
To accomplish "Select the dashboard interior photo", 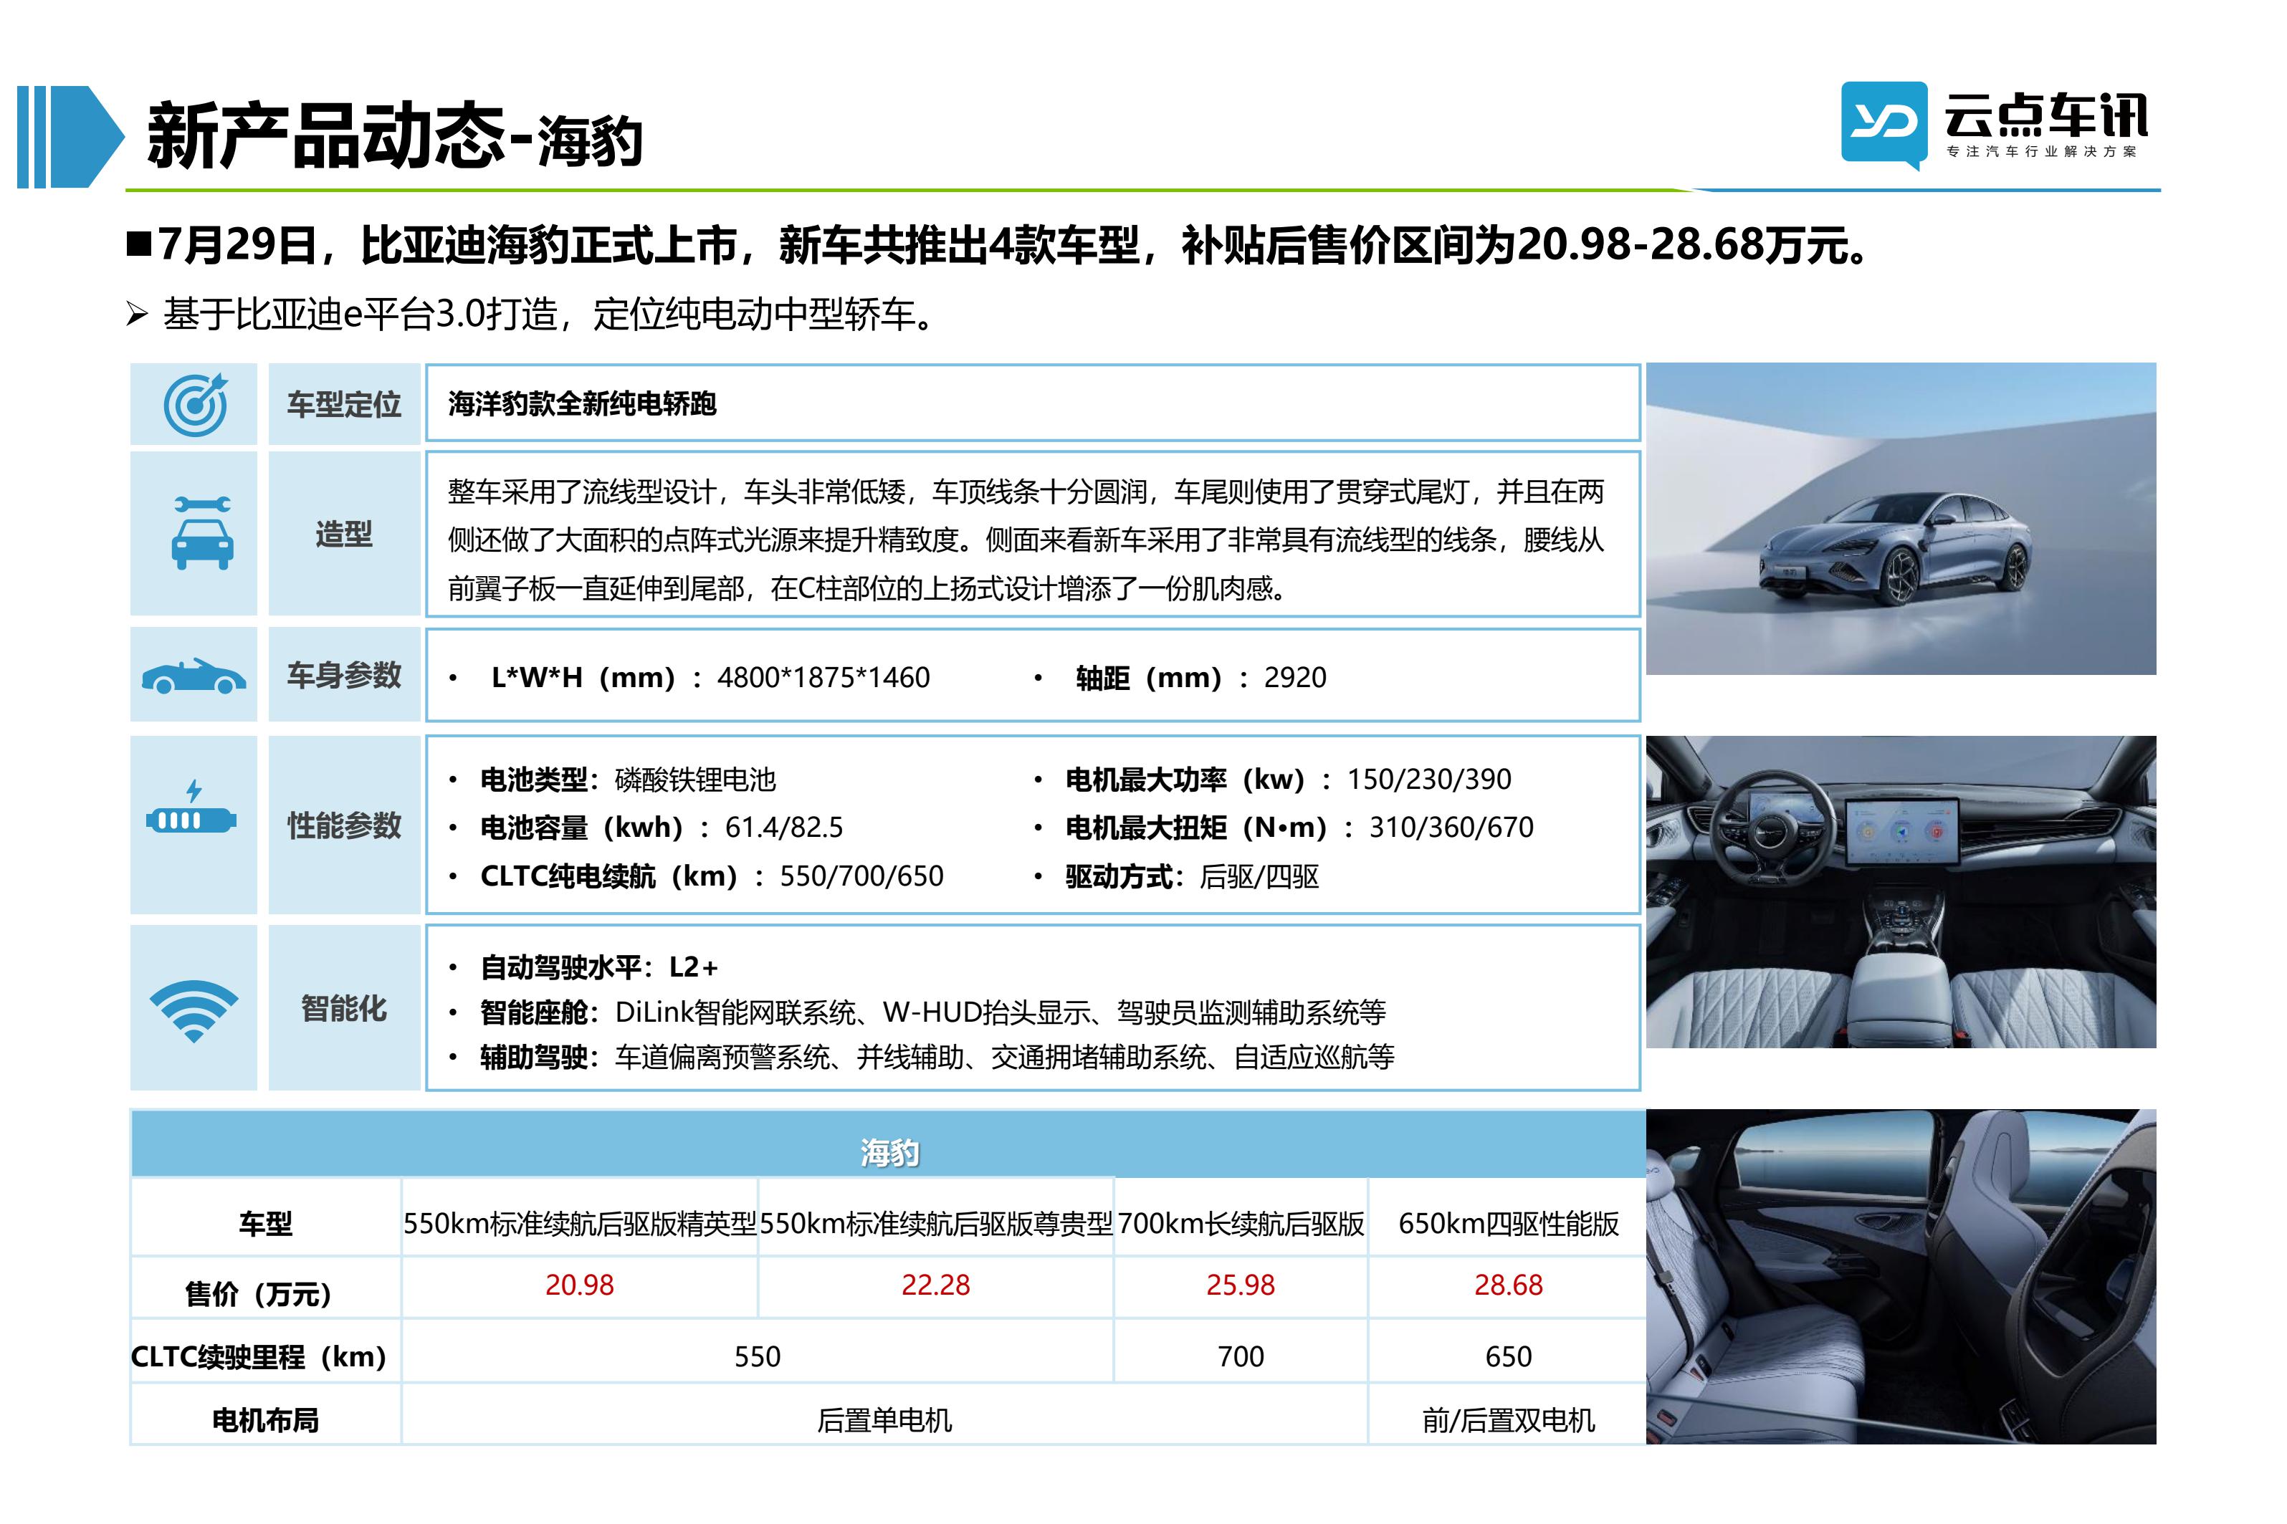I will tap(1900, 891).
